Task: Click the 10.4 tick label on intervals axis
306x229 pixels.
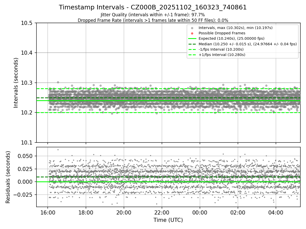Action: (27, 53)
